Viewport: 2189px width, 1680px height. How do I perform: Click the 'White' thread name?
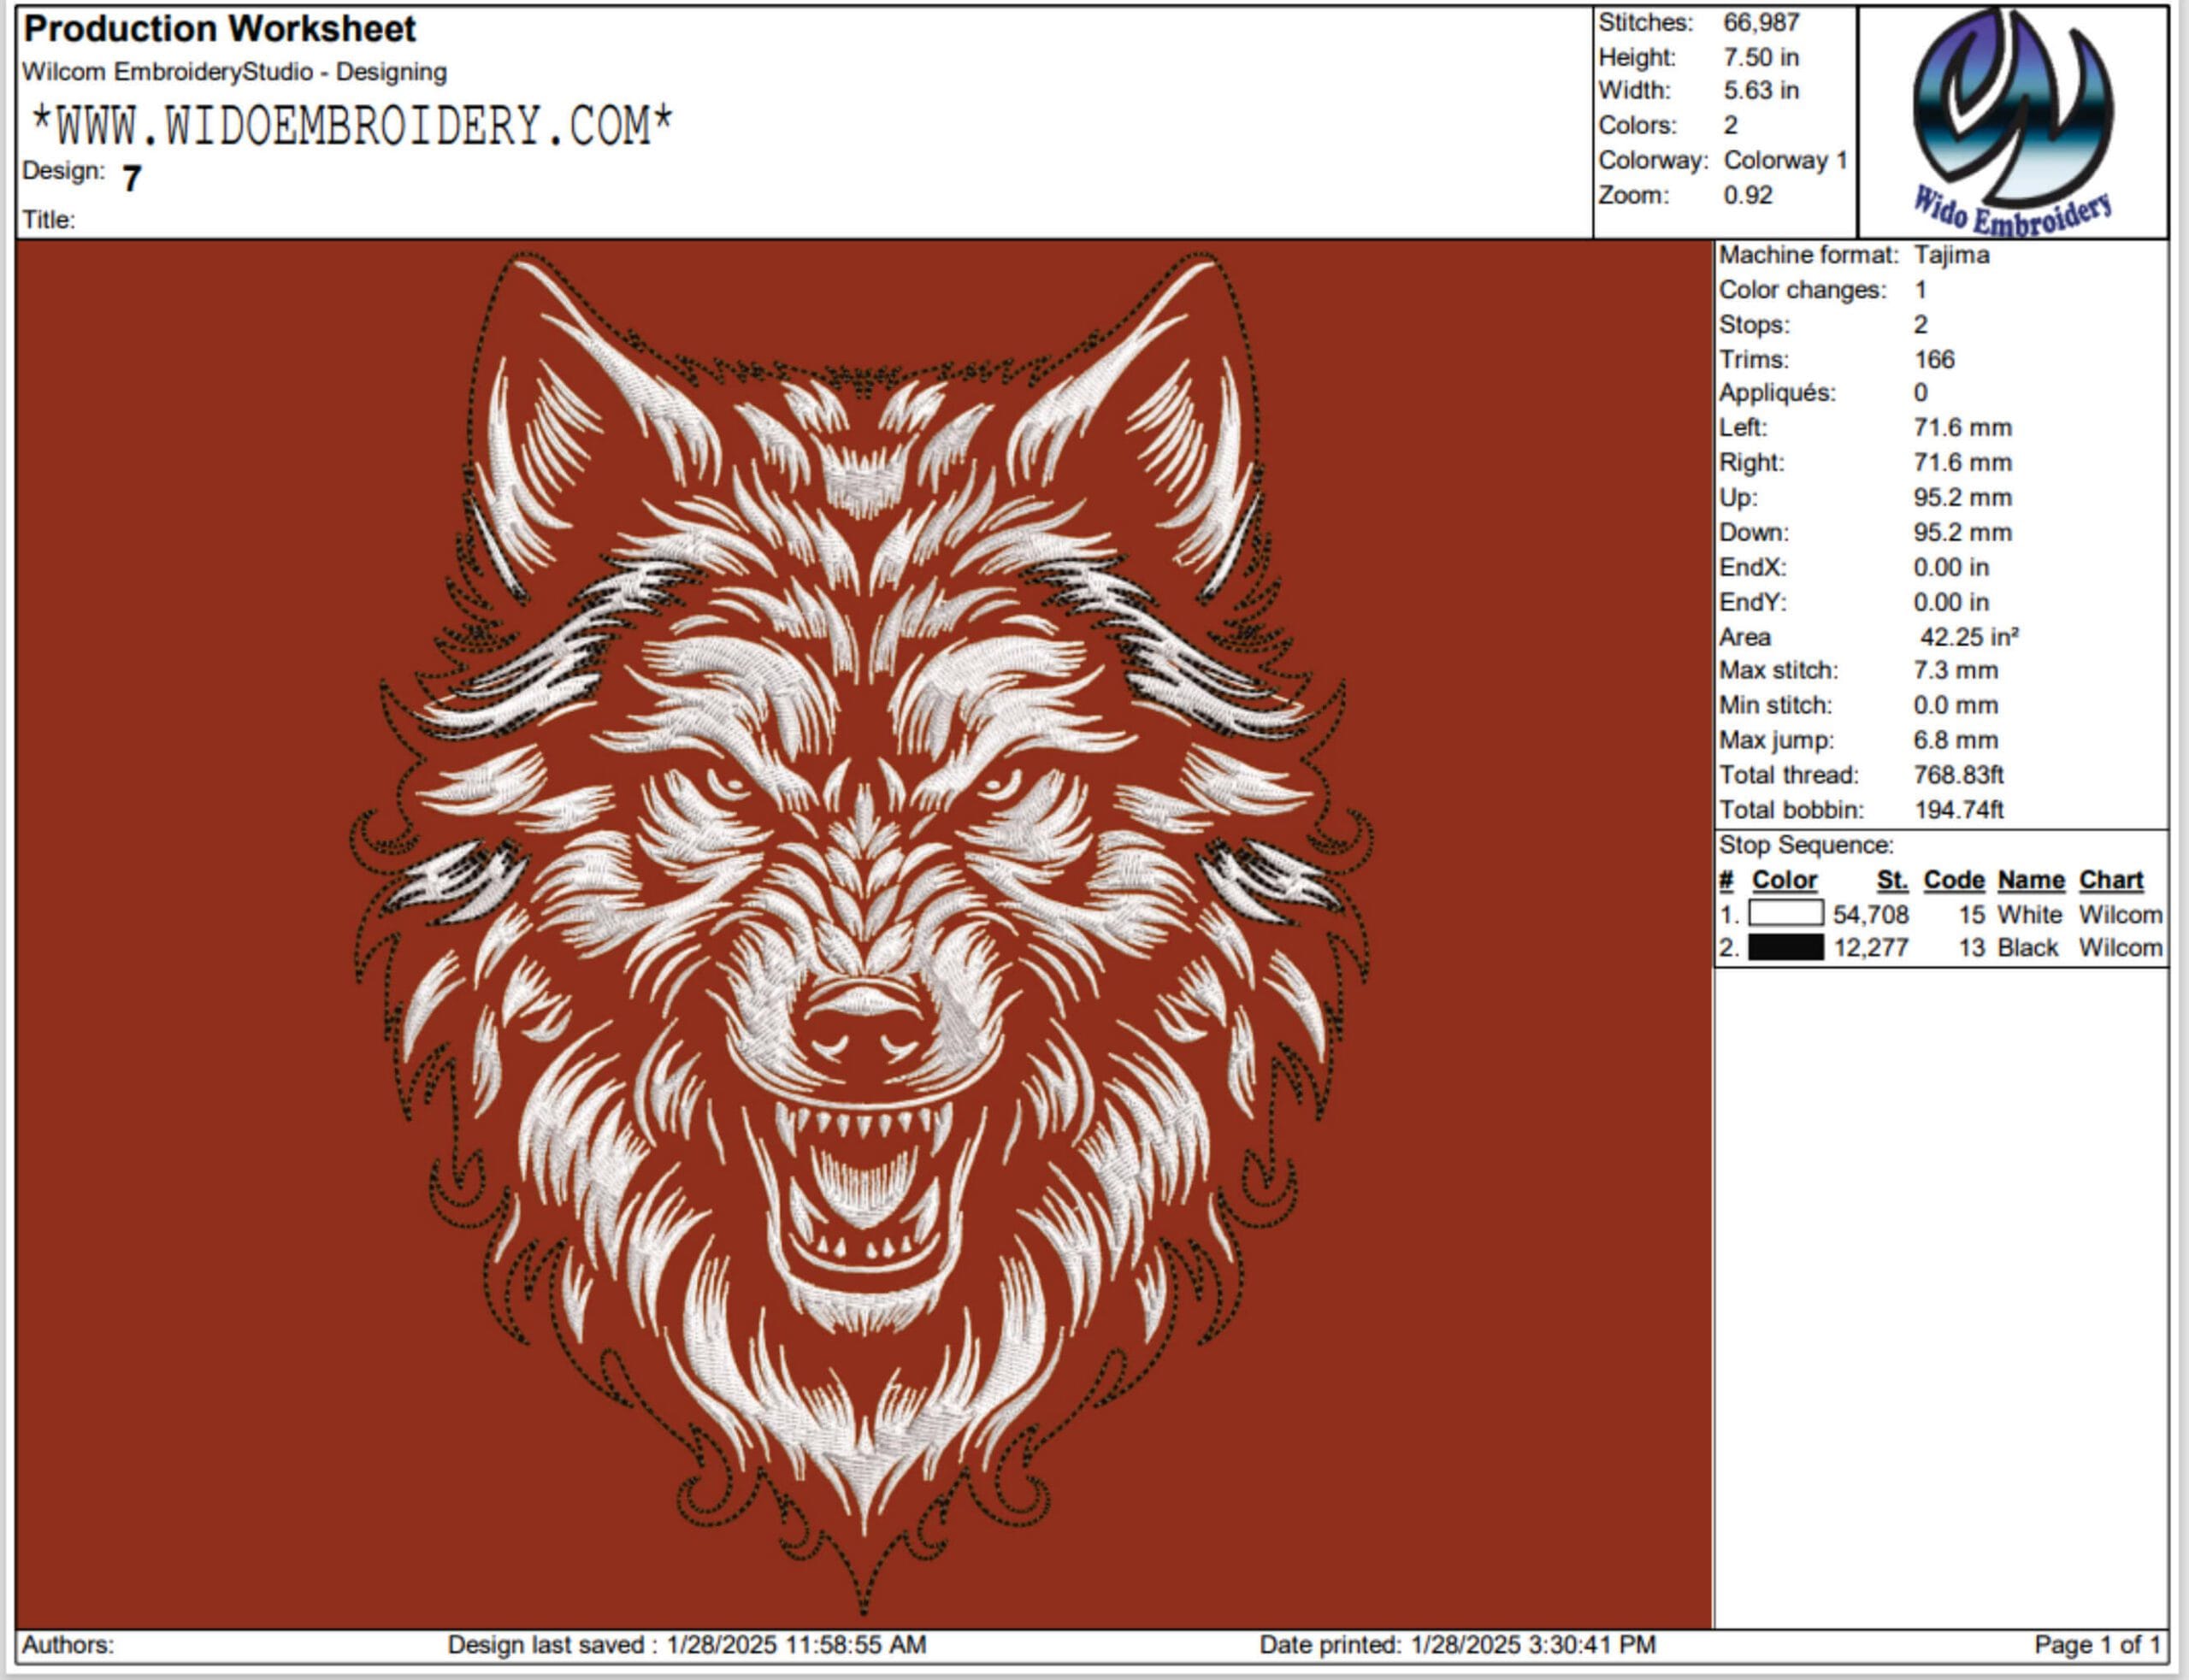click(2029, 915)
